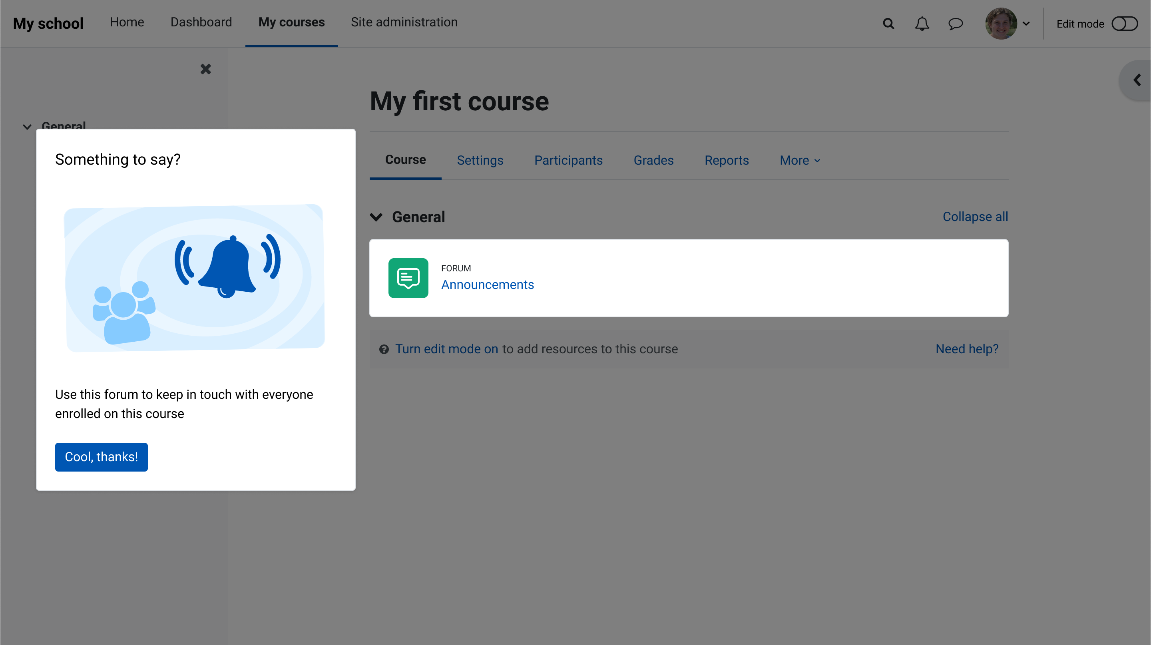Switch to the Participants tab
The width and height of the screenshot is (1151, 645).
point(568,160)
